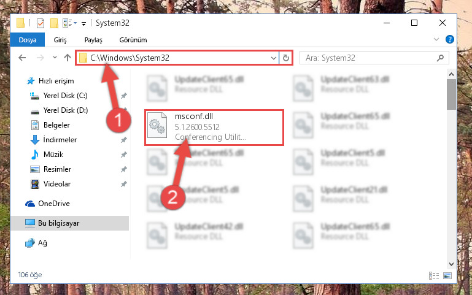Open recent locations dropdown arrow
Screen dimensions: 472x295
pyautogui.click(x=55, y=57)
